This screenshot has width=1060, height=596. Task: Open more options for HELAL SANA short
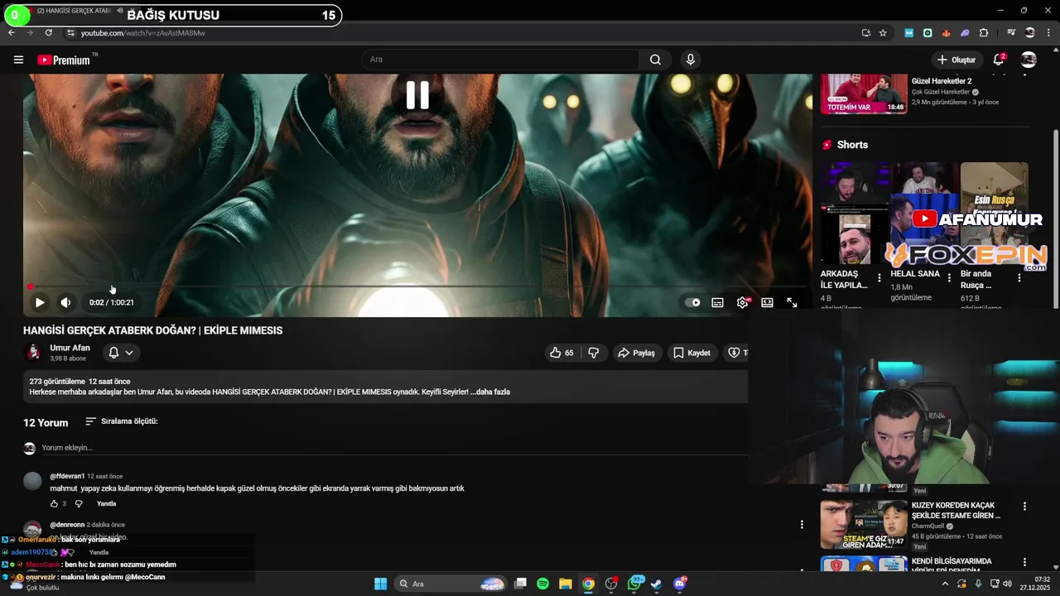coord(949,278)
